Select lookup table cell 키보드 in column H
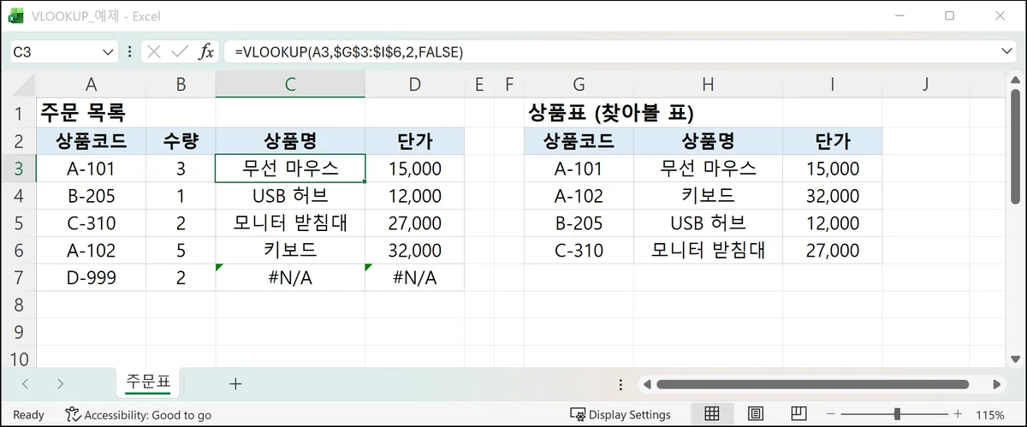1027x427 pixels. (708, 196)
